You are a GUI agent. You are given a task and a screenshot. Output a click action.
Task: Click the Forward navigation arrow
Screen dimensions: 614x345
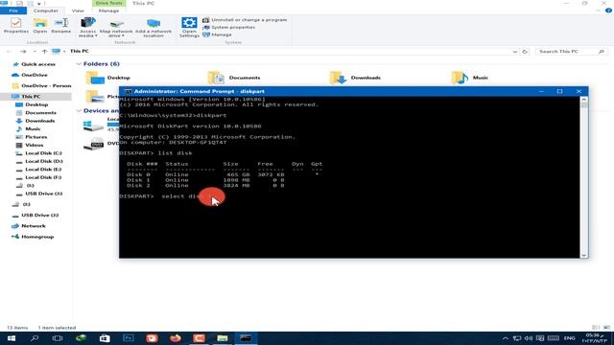(23, 51)
